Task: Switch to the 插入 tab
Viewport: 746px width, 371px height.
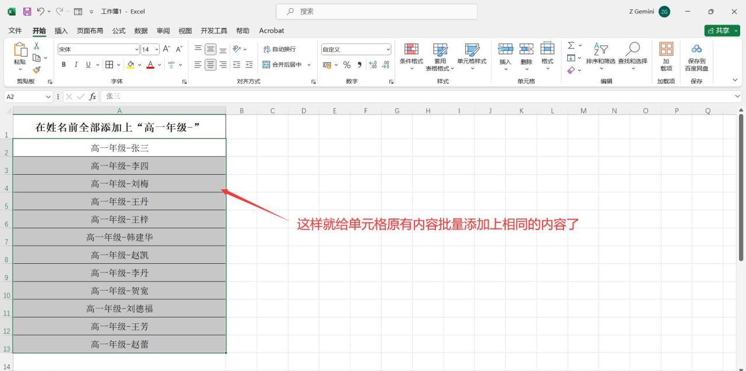Action: [61, 30]
